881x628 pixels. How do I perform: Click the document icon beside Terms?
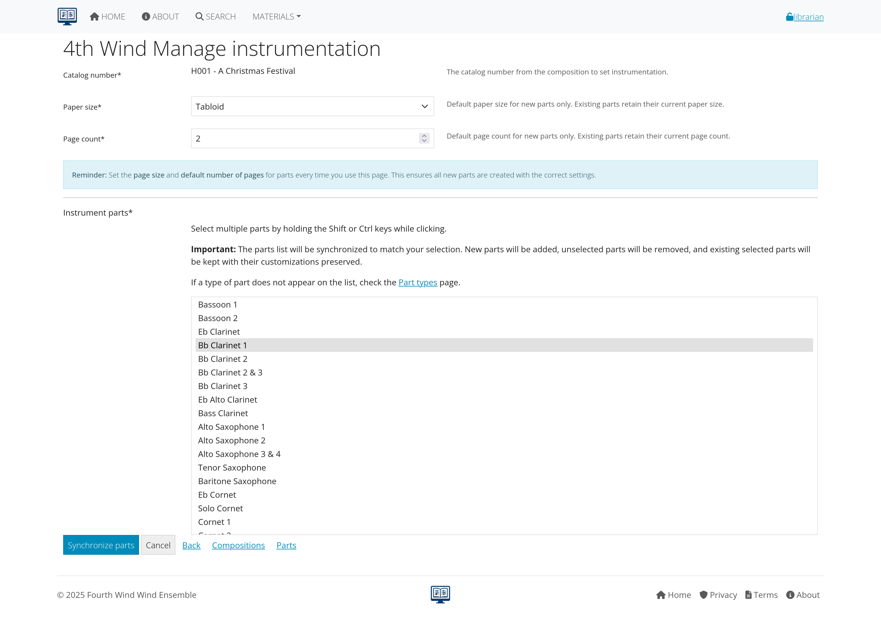click(x=749, y=595)
